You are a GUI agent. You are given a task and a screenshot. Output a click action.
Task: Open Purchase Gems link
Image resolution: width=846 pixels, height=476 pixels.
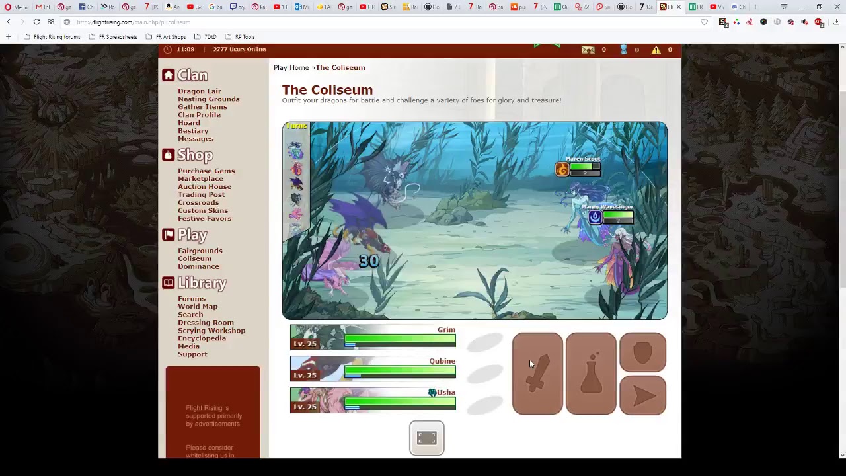click(206, 171)
